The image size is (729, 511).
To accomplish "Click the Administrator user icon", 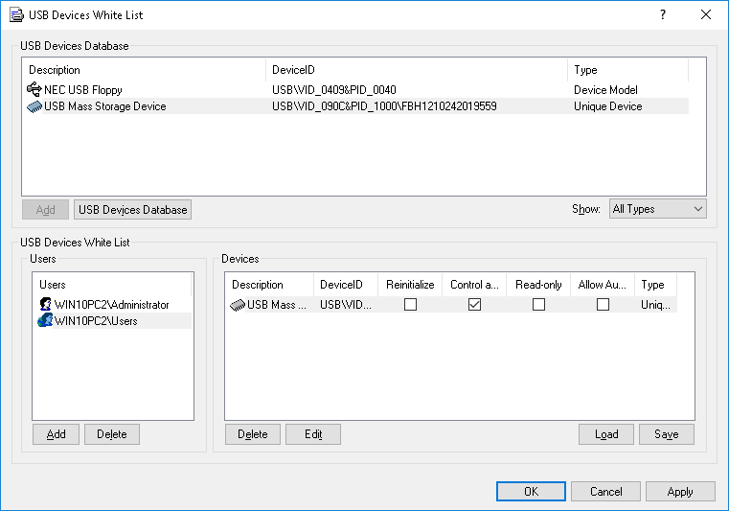I will pos(45,304).
